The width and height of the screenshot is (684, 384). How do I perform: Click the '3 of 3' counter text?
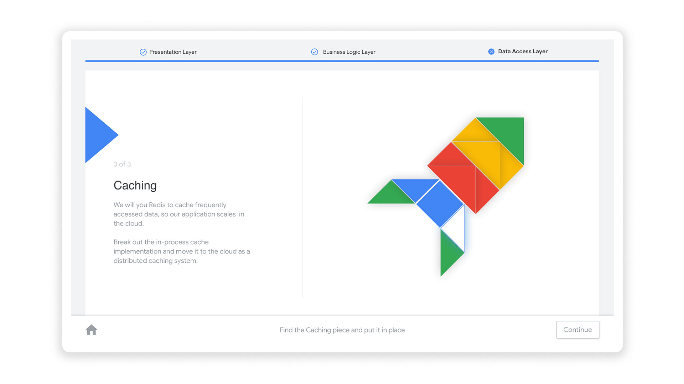(x=122, y=164)
